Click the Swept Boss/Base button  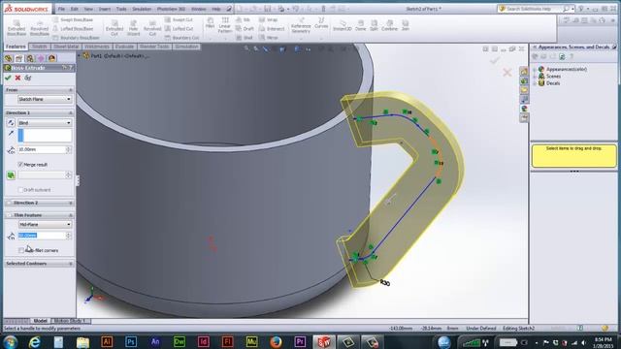73,19
